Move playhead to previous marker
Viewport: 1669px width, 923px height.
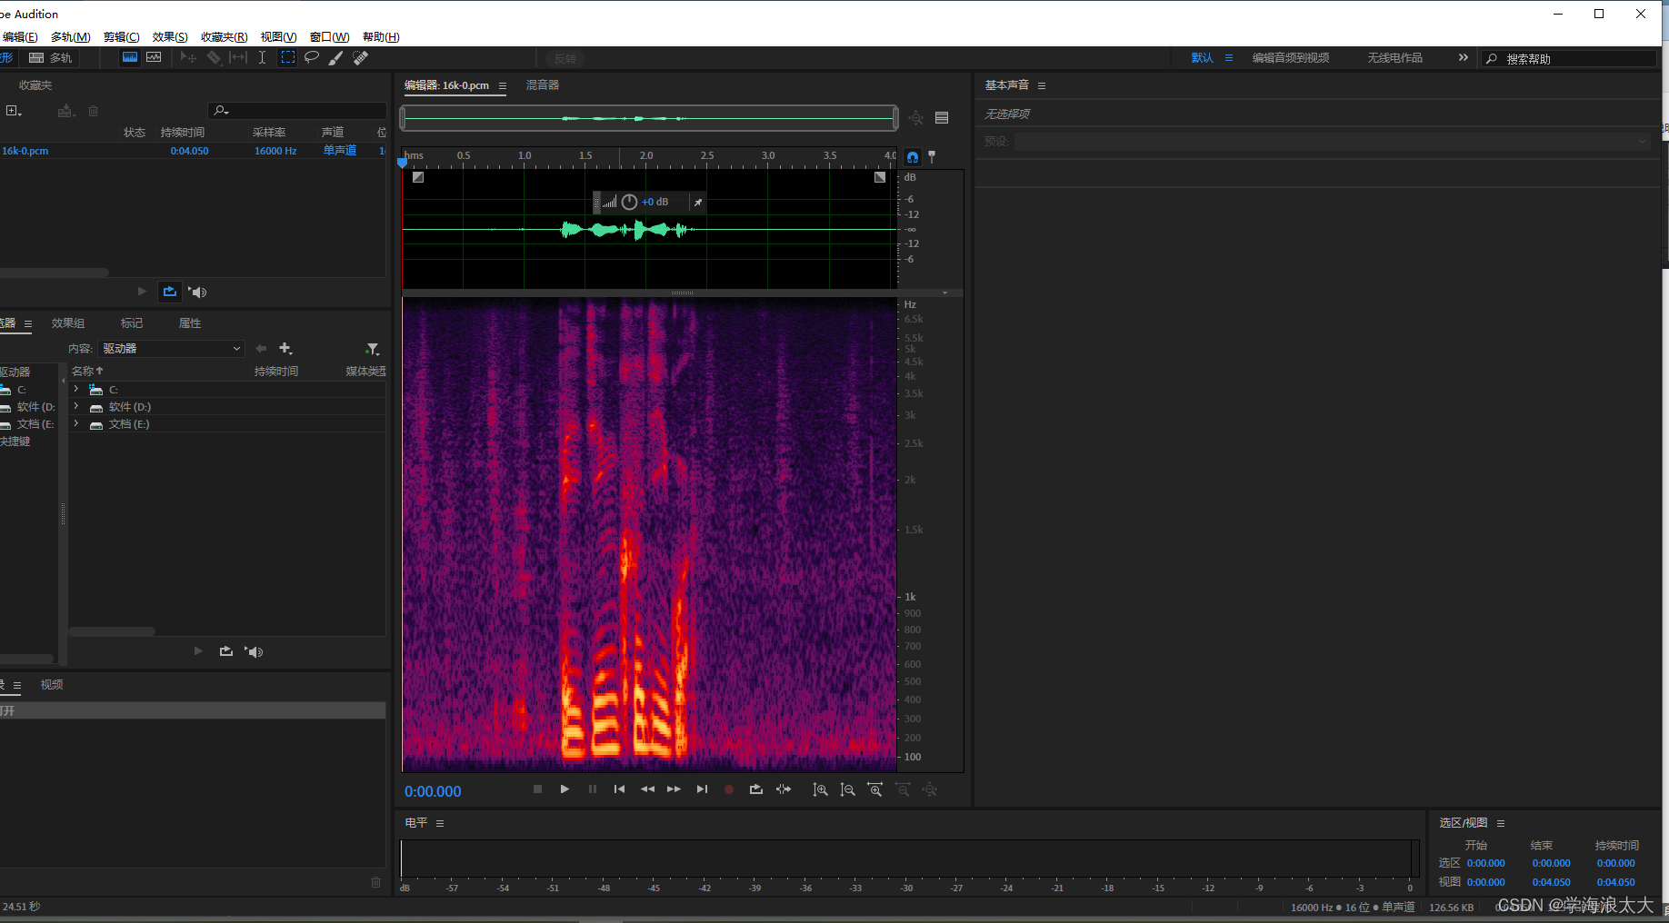(x=619, y=789)
